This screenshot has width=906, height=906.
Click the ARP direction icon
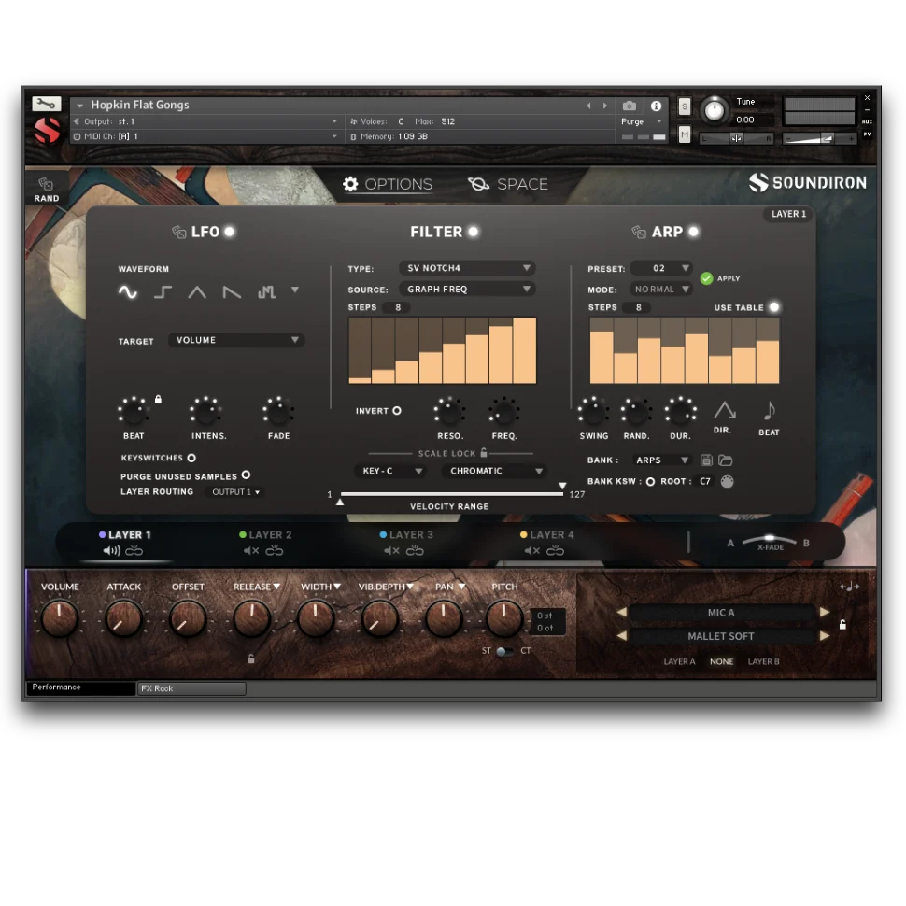[x=724, y=411]
